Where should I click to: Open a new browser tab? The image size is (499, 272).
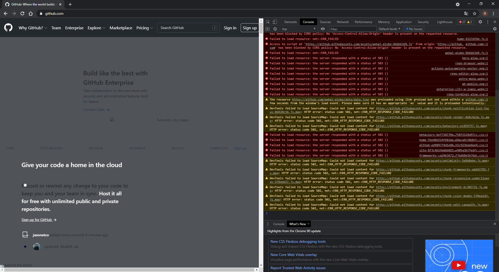tap(70, 4)
